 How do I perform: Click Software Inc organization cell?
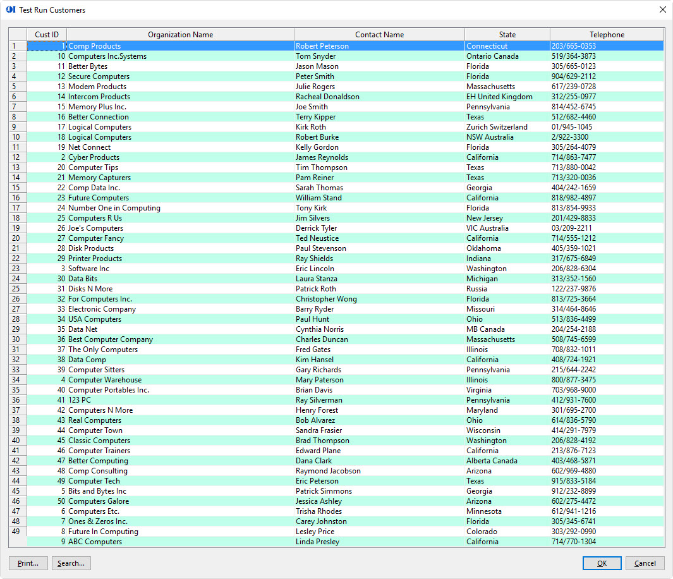coord(180,269)
